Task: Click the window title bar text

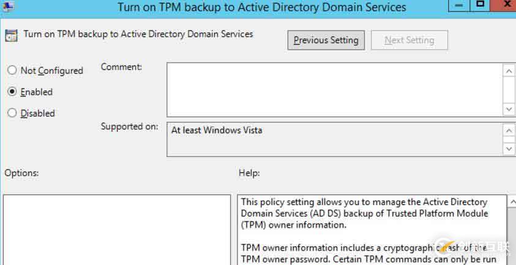Action: tap(261, 7)
